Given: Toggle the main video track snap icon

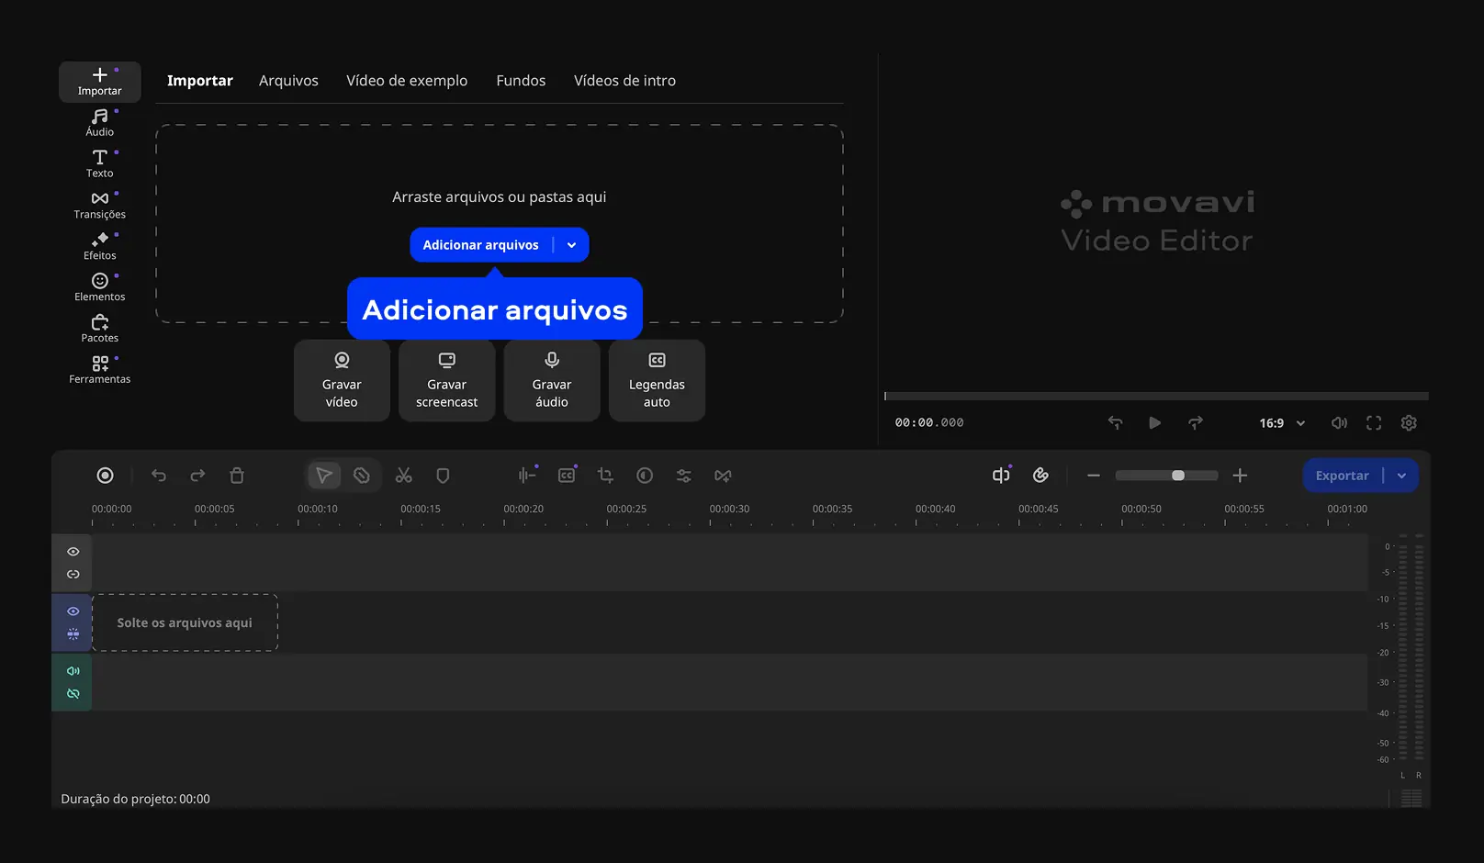Looking at the screenshot, I should point(73,634).
